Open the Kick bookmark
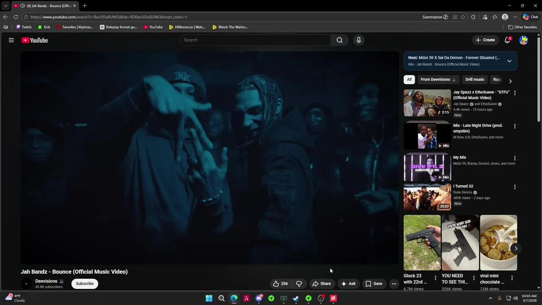The width and height of the screenshot is (542, 305). point(44,27)
